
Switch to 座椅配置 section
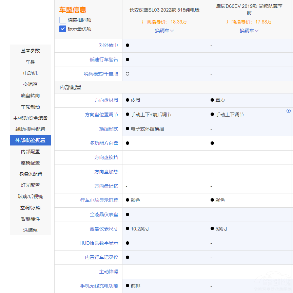[30, 163]
